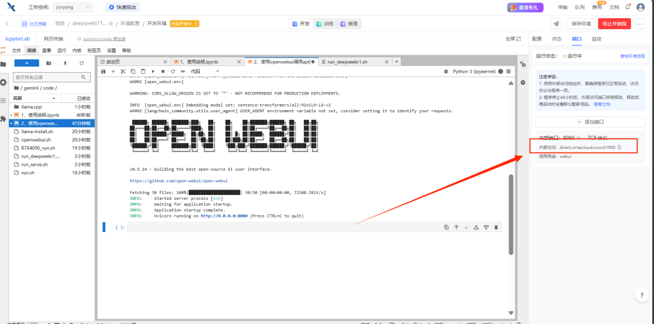The width and height of the screenshot is (654, 324).
Task: Open the junyang workspace dropdown
Action: (73, 7)
